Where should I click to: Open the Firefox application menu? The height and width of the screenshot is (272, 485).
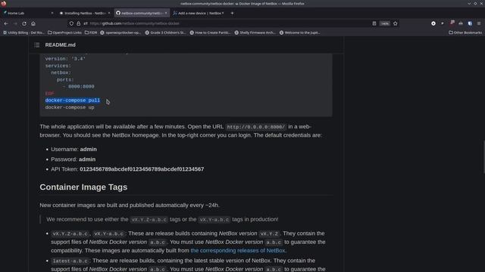pos(479,23)
